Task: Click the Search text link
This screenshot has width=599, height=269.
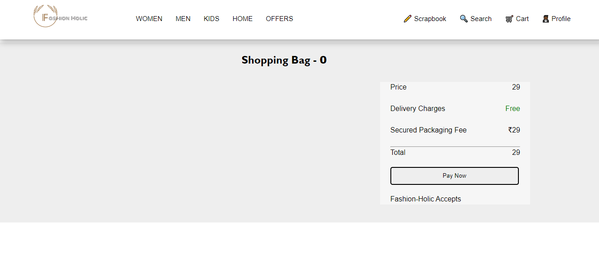Action: (x=481, y=19)
